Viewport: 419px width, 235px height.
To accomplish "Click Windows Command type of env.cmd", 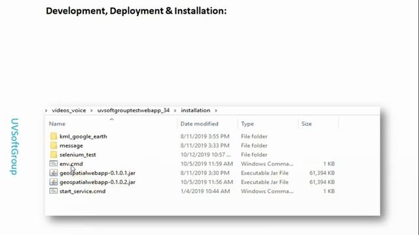I will (267, 164).
